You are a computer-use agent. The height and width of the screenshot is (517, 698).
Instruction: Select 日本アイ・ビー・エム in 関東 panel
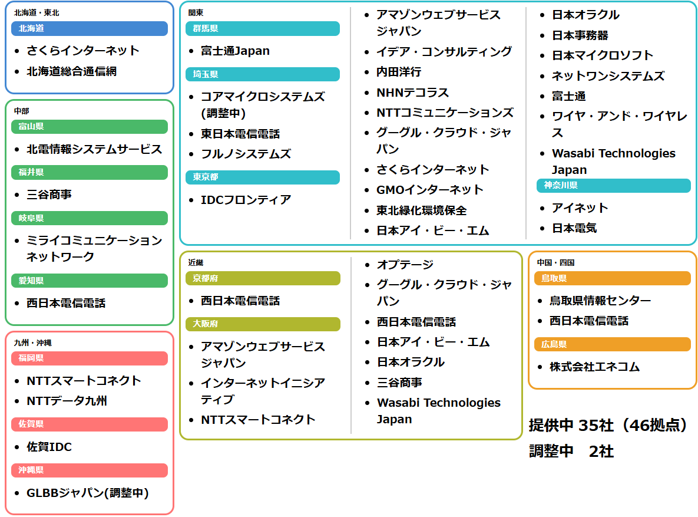coord(433,231)
